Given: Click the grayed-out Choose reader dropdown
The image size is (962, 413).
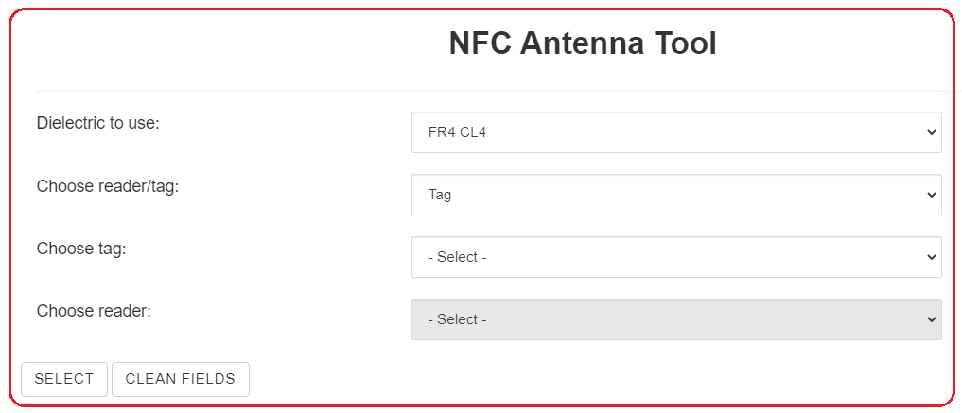Looking at the screenshot, I should 675,319.
